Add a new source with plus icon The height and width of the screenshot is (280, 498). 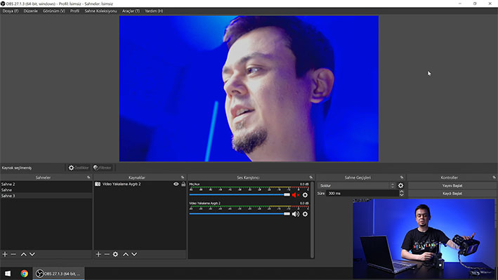pyautogui.click(x=98, y=254)
